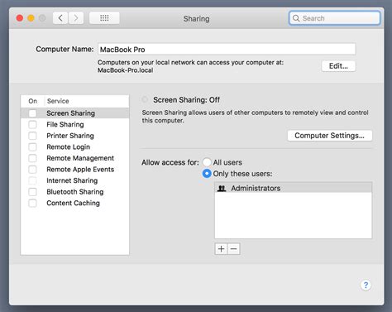Turn on the Remote Login checkbox
Image resolution: width=392 pixels, height=312 pixels.
[32, 146]
